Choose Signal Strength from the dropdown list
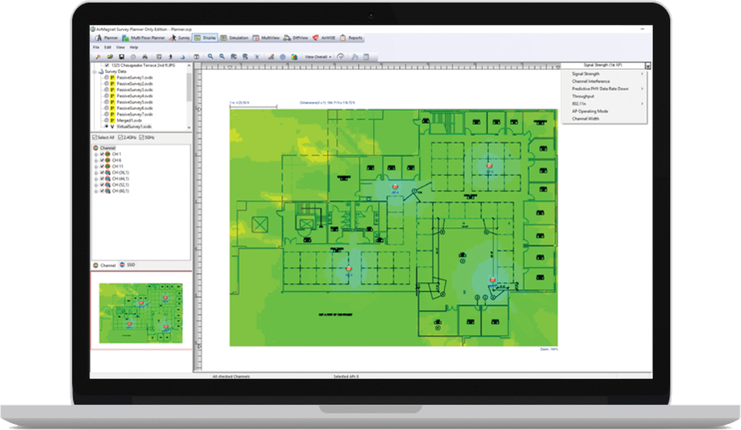Image resolution: width=741 pixels, height=430 pixels. coord(604,74)
